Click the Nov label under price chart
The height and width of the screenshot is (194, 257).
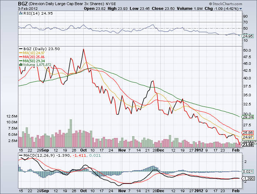[x=122, y=150]
